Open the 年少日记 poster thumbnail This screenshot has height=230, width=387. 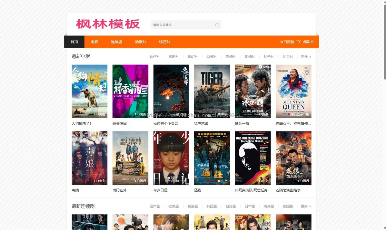[171, 158]
